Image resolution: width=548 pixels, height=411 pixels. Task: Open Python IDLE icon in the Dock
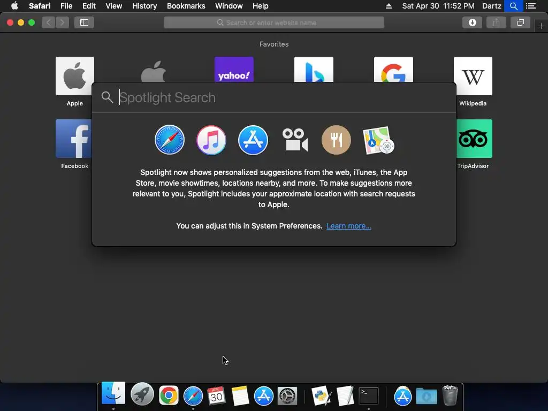(x=321, y=395)
